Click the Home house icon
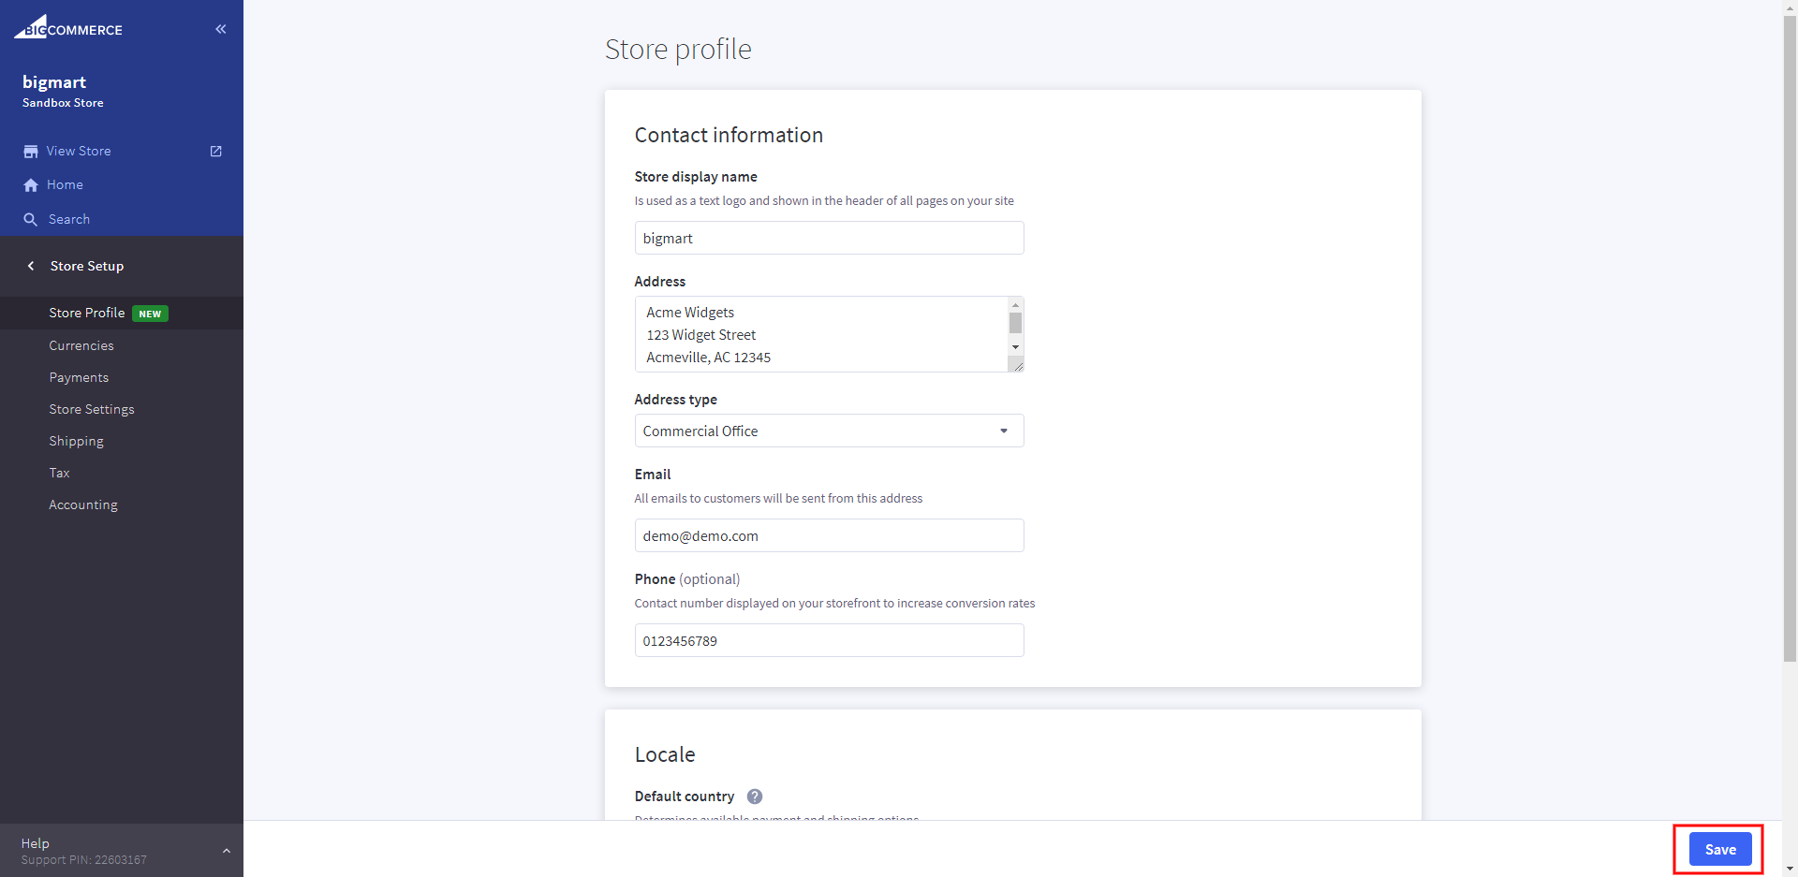The height and width of the screenshot is (877, 1798). tap(31, 185)
